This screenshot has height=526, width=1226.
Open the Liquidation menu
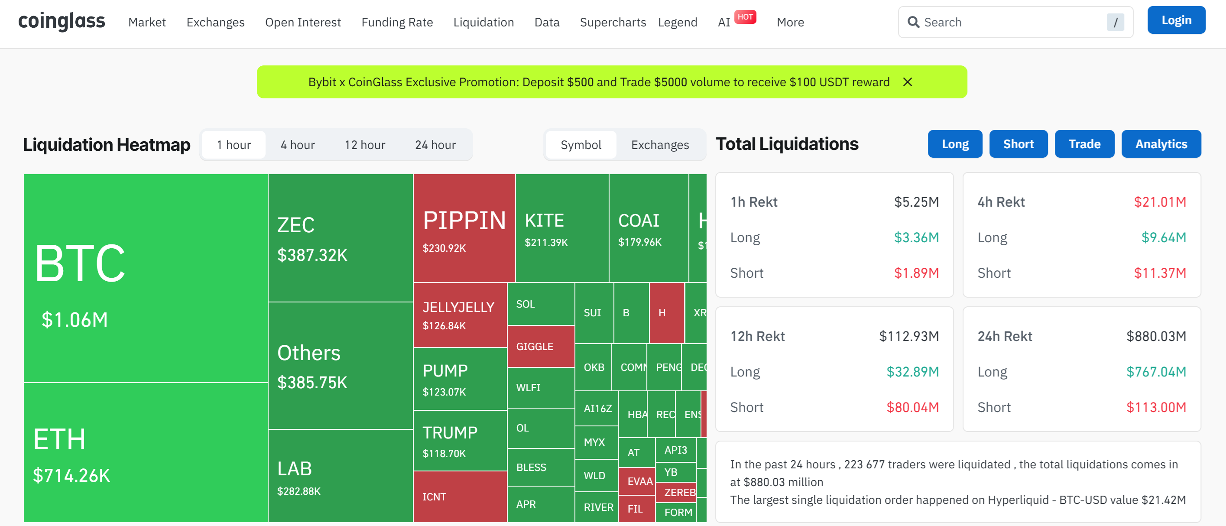click(x=483, y=23)
